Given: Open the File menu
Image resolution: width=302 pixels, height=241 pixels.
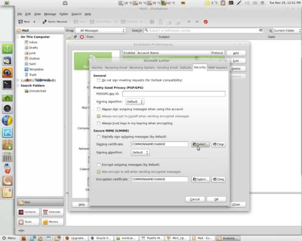Looking at the screenshot, I should click(20, 14).
